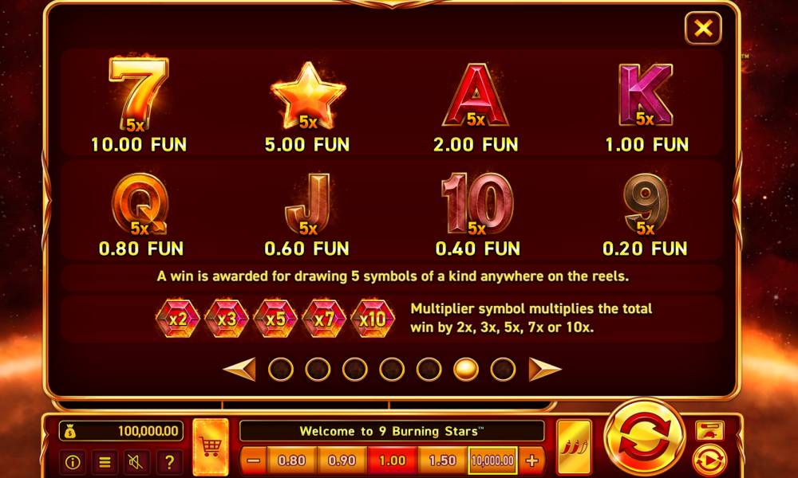798x478 pixels.
Task: Jump to the first paytable page dot
Action: coord(280,370)
